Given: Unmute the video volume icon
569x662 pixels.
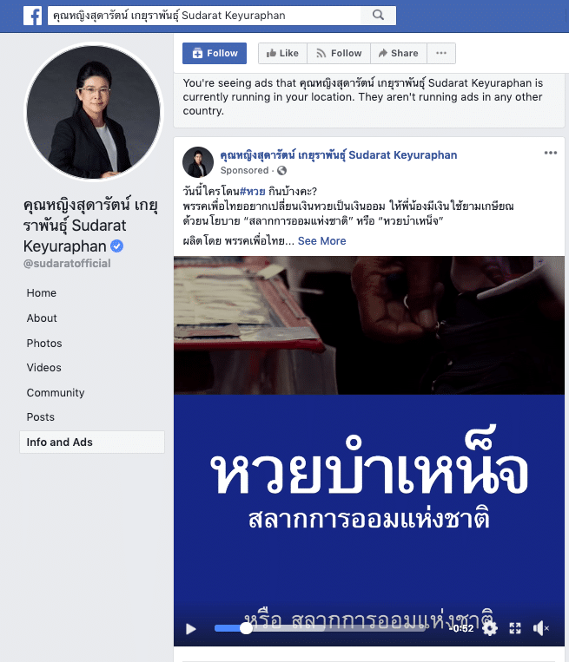Looking at the screenshot, I should pyautogui.click(x=540, y=628).
